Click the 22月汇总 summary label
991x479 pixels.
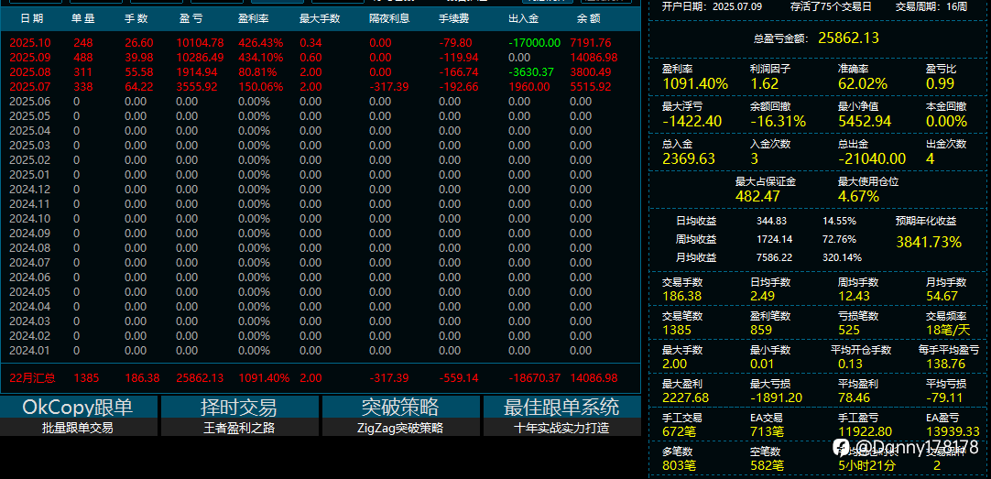(x=32, y=378)
